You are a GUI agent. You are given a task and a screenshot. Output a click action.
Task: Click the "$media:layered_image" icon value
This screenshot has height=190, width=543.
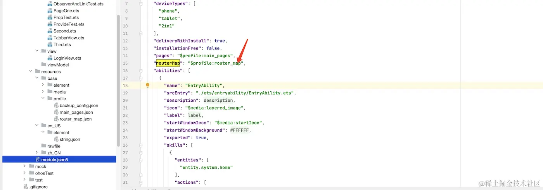(214, 108)
